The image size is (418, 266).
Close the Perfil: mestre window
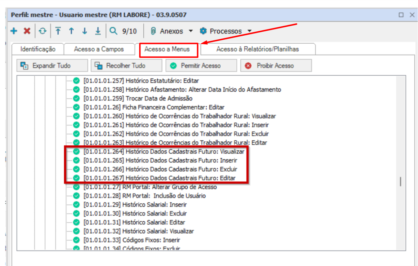point(412,15)
